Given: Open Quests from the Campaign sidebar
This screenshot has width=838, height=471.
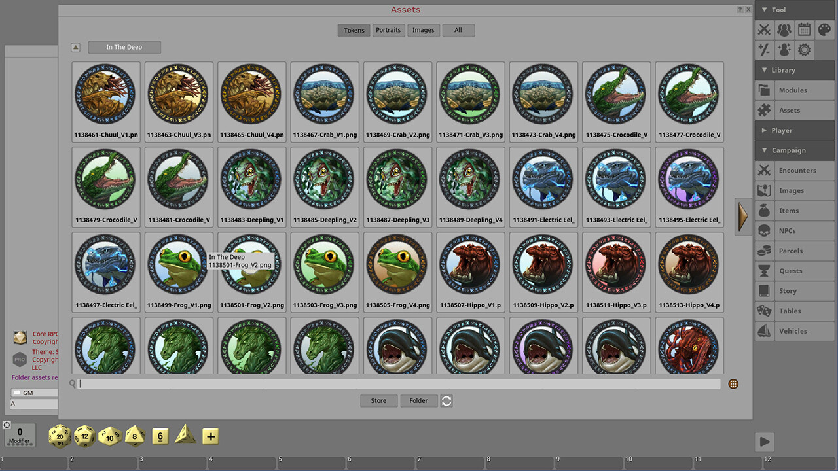Looking at the screenshot, I should pos(792,270).
